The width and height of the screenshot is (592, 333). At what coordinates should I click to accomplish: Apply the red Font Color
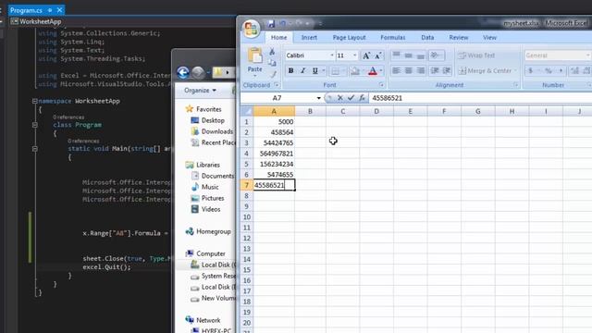point(372,70)
